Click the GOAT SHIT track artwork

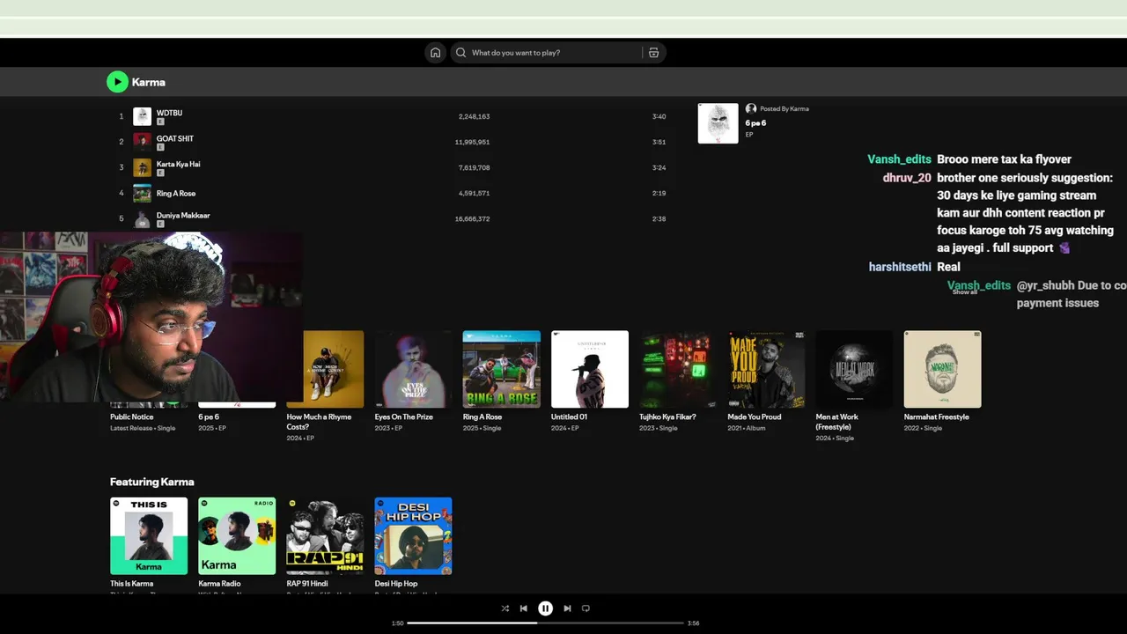tap(142, 142)
